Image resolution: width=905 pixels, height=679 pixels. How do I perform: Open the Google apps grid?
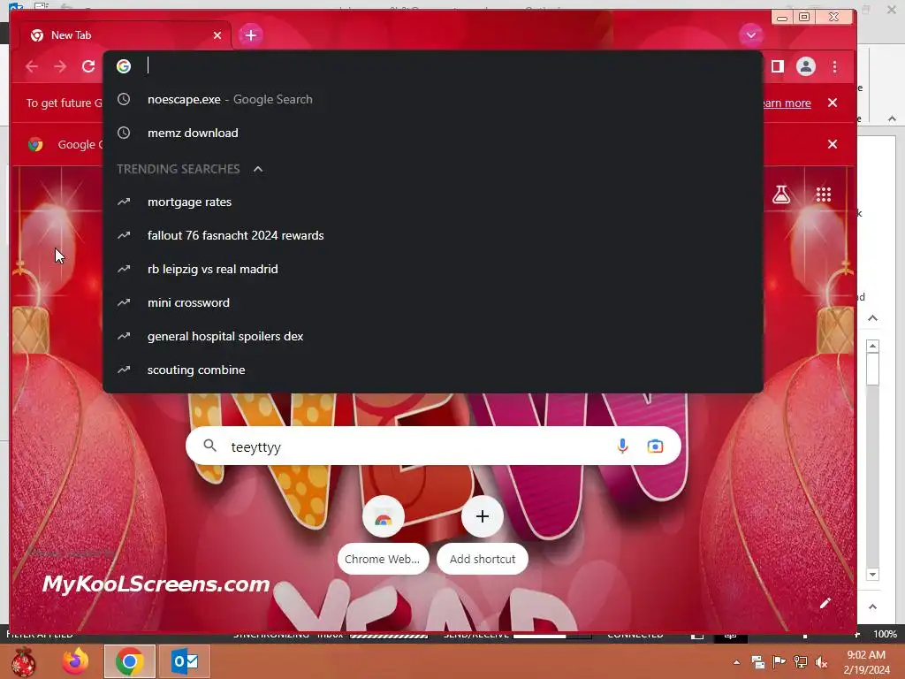coord(824,195)
